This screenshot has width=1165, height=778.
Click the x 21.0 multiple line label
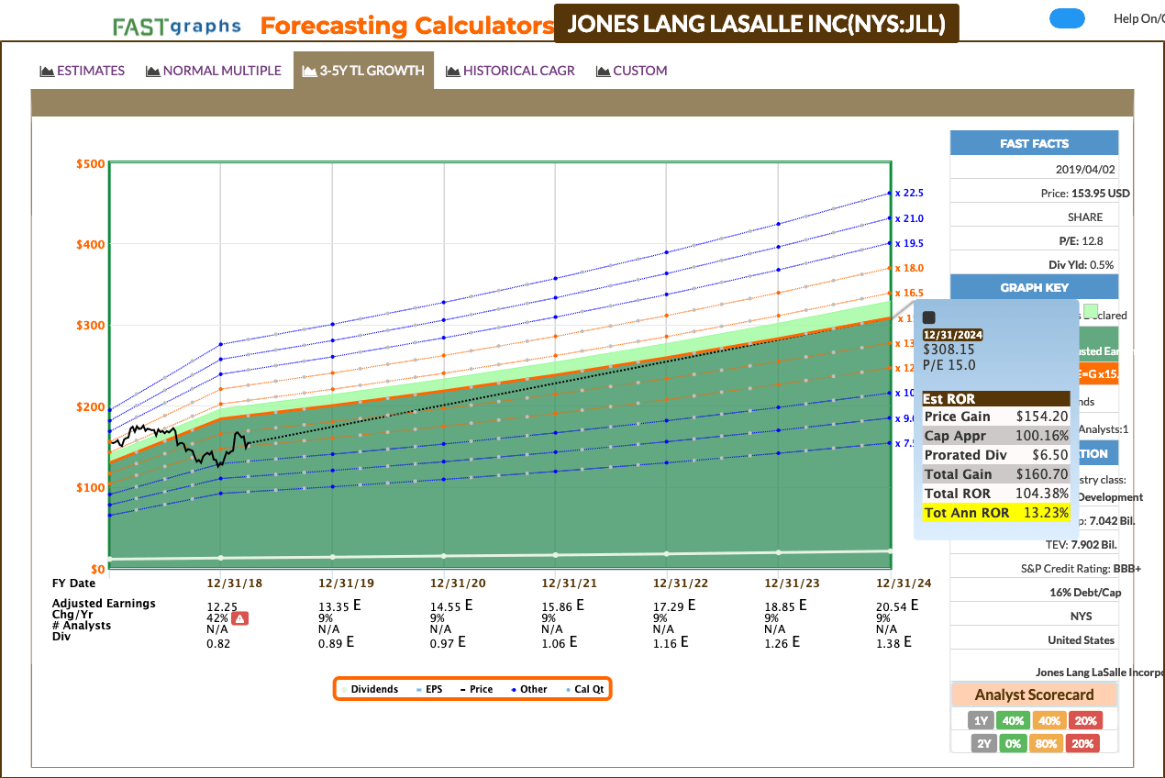pyautogui.click(x=910, y=218)
